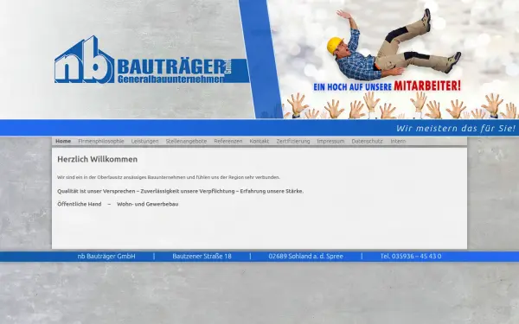Select the sentence starting 'Wir sind ein in der Oberlausitz'
Image resolution: width=519 pixels, height=324 pixels.
coord(169,177)
